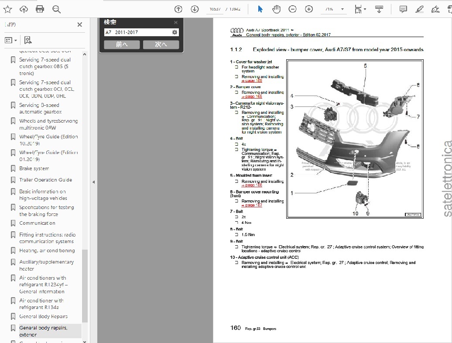Open bookmark Wheels and tyres multitronic 0AW
Viewport: 452px width, 343px height.
pyautogui.click(x=48, y=124)
